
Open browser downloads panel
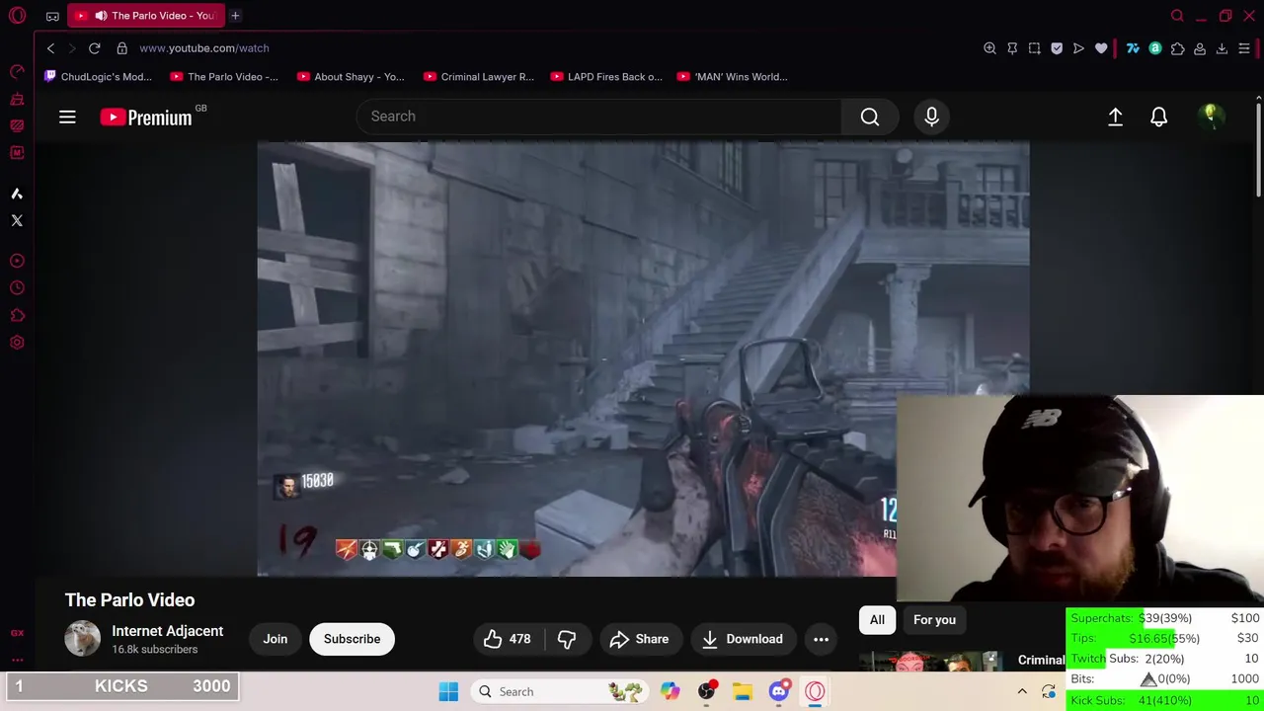1222,48
